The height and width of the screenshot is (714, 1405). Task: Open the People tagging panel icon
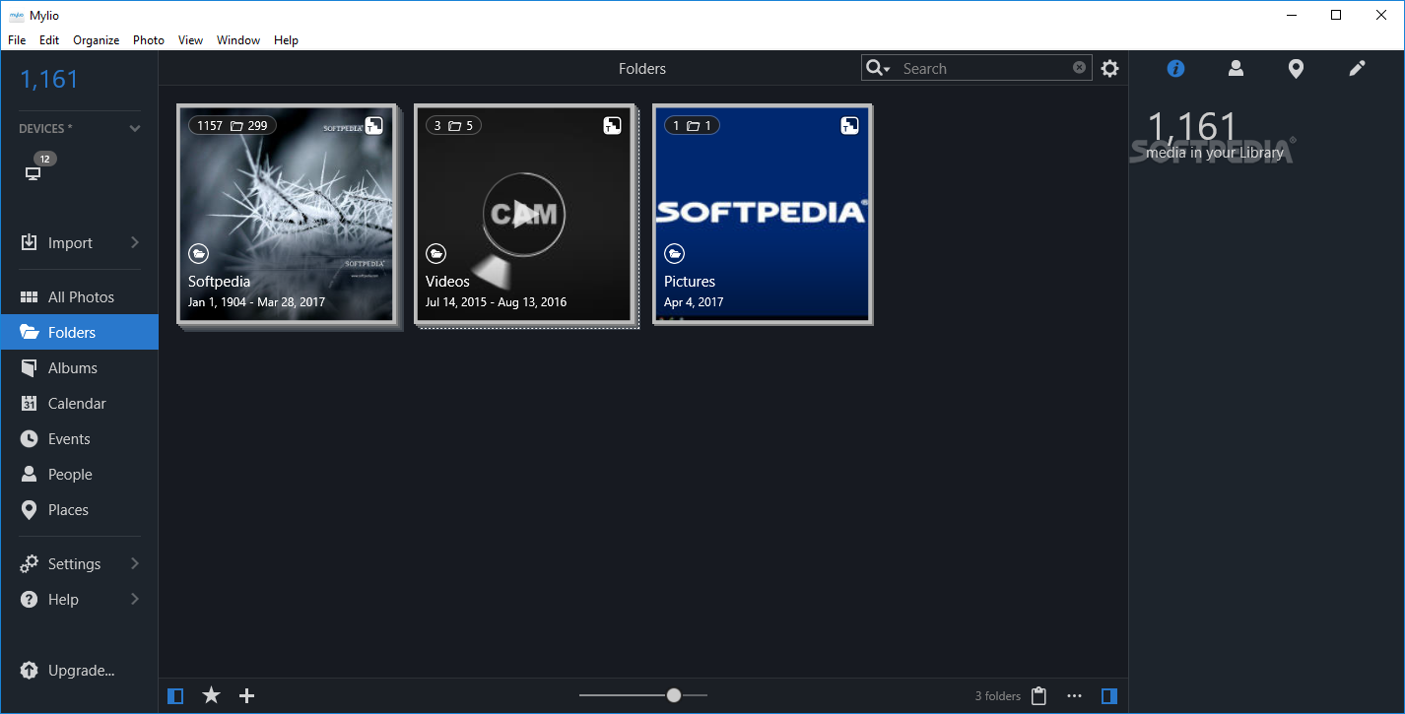pyautogui.click(x=1236, y=68)
